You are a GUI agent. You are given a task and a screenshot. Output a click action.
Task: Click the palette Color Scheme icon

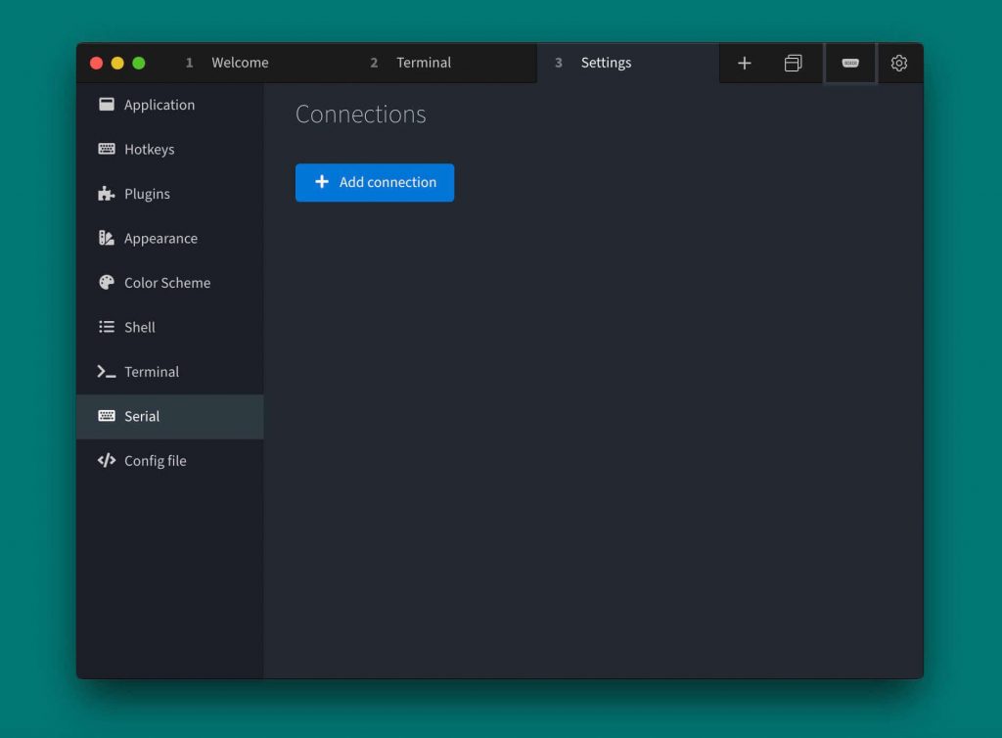(107, 283)
